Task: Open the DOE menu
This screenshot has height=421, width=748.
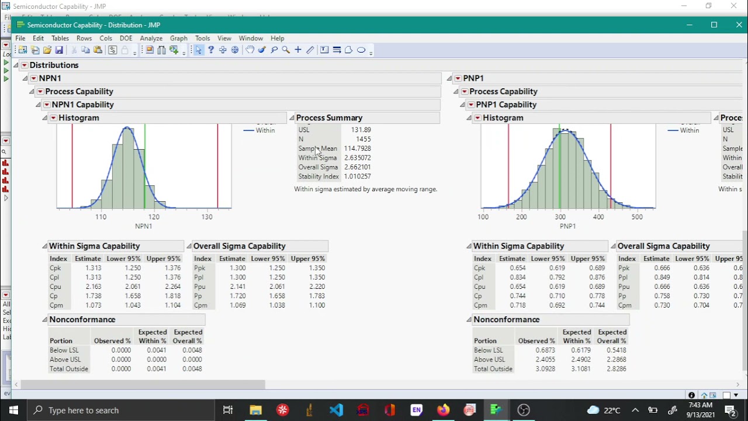Action: (126, 38)
